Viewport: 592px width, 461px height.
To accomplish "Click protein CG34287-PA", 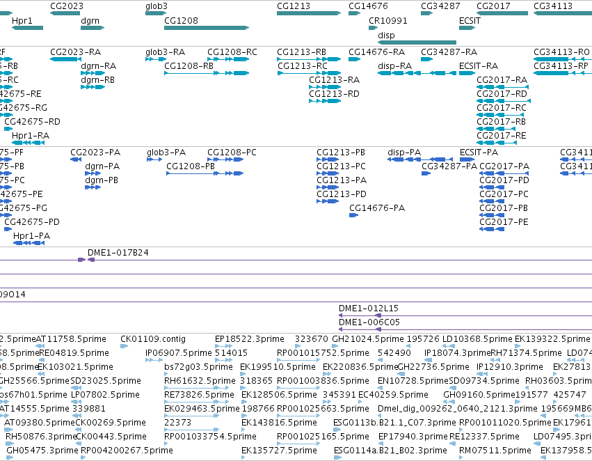I will click(x=426, y=173).
